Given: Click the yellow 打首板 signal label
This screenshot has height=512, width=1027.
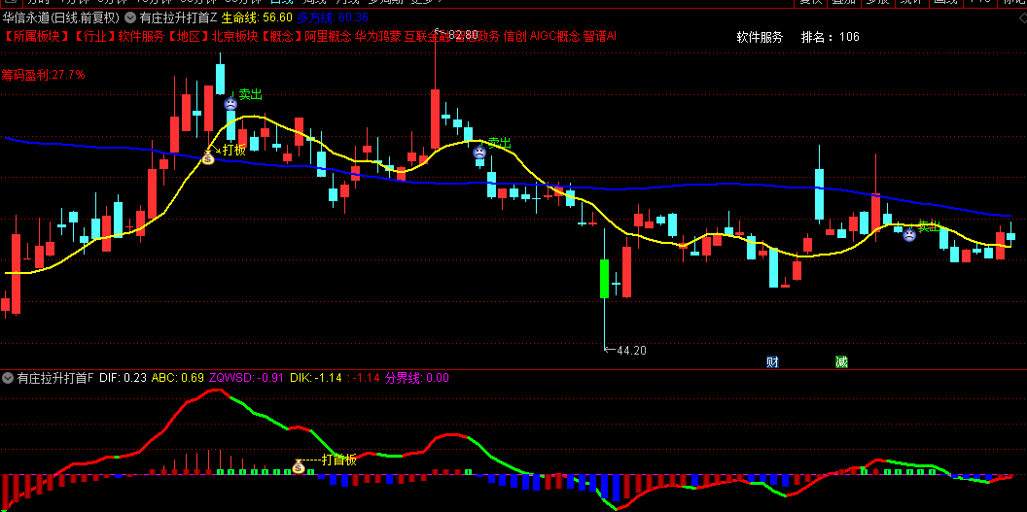Looking at the screenshot, I should [x=339, y=460].
